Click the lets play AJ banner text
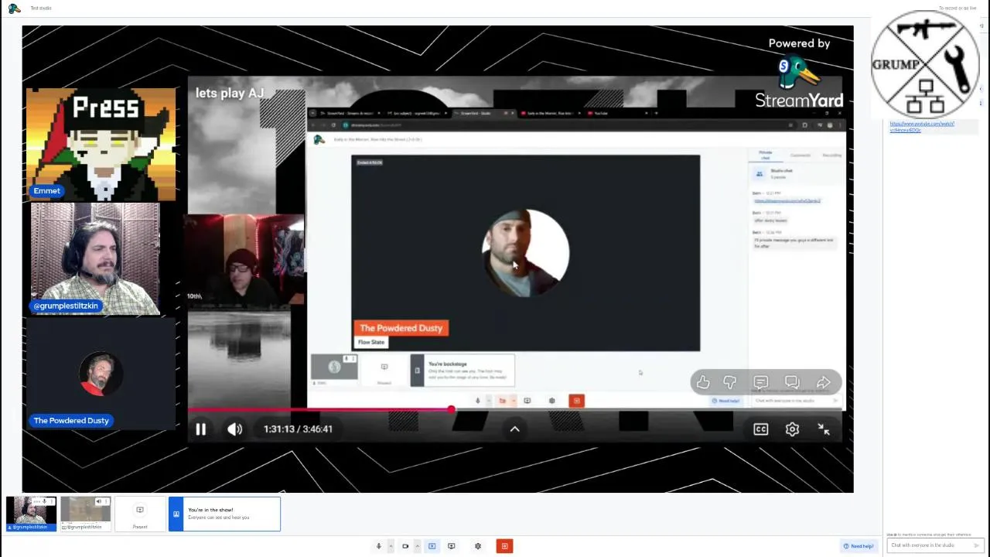This screenshot has width=990, height=557. [230, 93]
